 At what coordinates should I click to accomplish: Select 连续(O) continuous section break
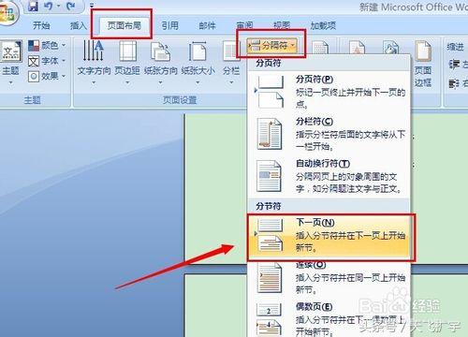pos(329,278)
